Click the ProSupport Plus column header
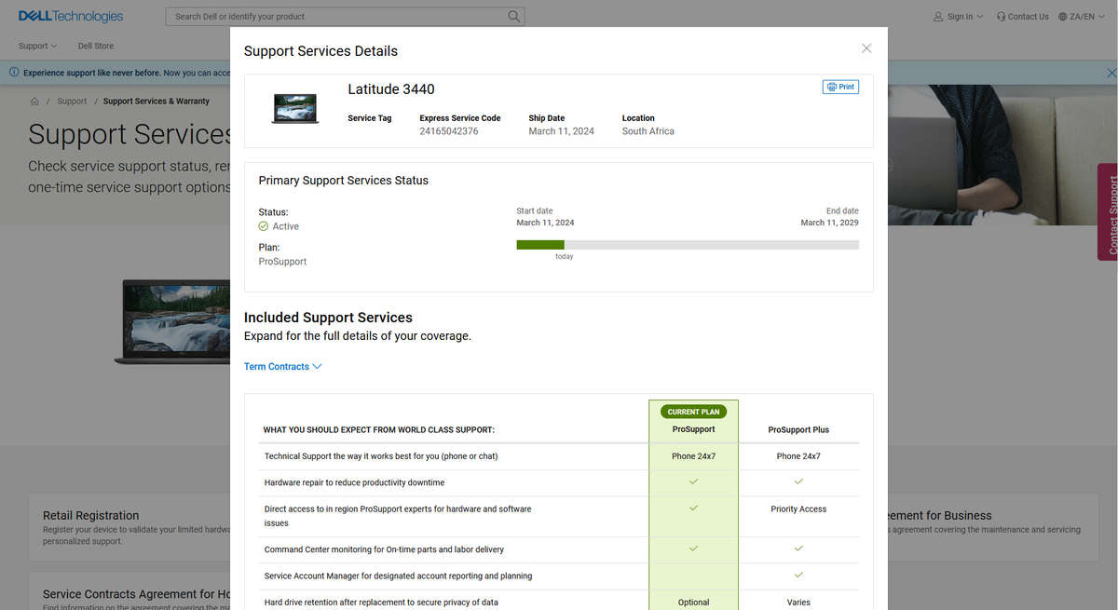This screenshot has height=610, width=1118. [798, 430]
